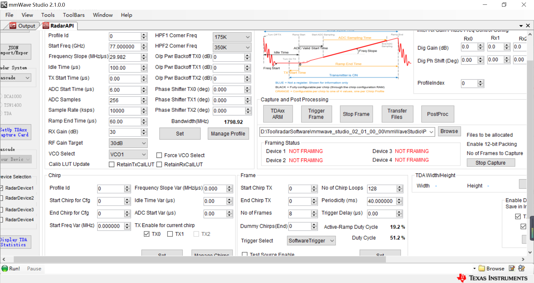This screenshot has width=534, height=283.
Task: Close the RadarAPI panel with the X
Action: click(x=528, y=26)
